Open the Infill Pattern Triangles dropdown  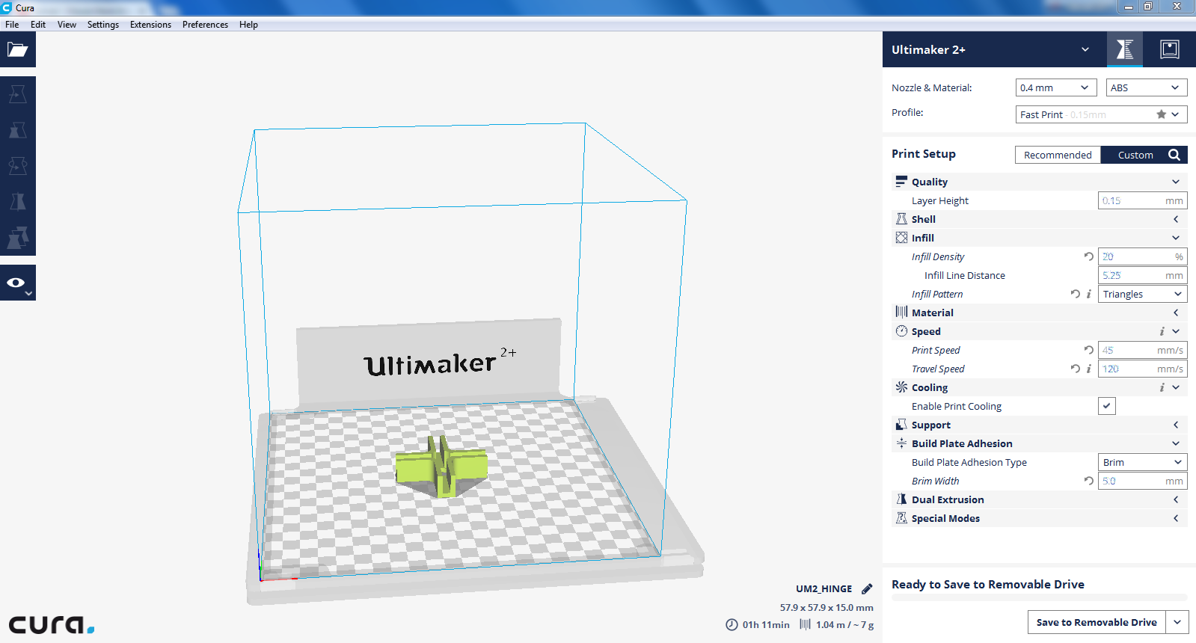[1143, 294]
